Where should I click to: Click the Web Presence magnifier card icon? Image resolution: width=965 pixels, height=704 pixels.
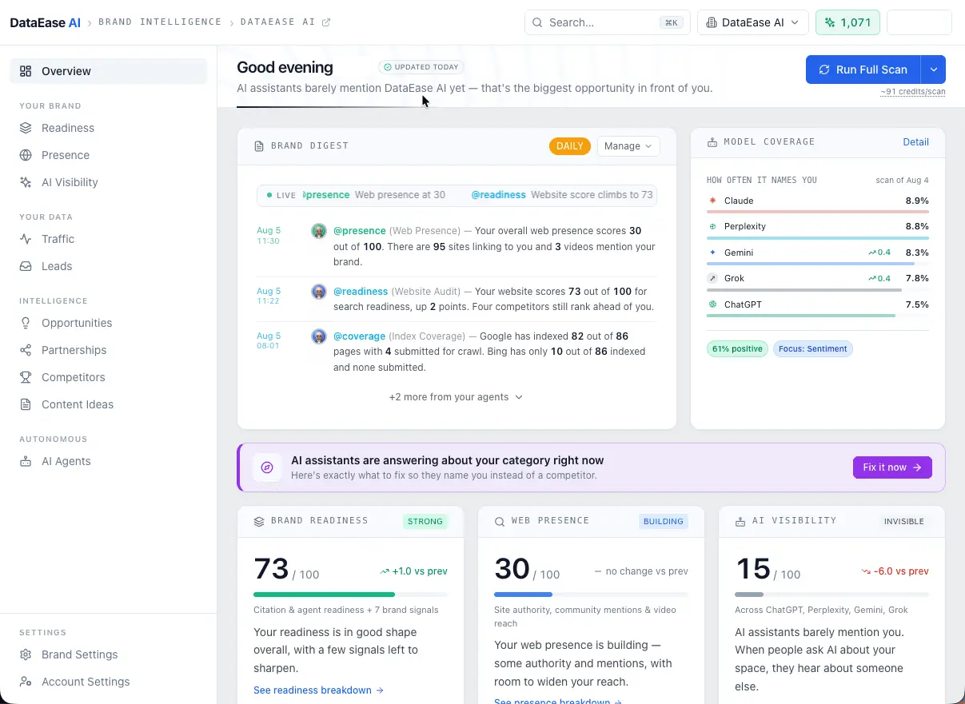pyautogui.click(x=500, y=521)
